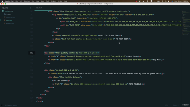The image size is (190, 107).
Task: Open the Apple menu
Action: click(3, 1)
